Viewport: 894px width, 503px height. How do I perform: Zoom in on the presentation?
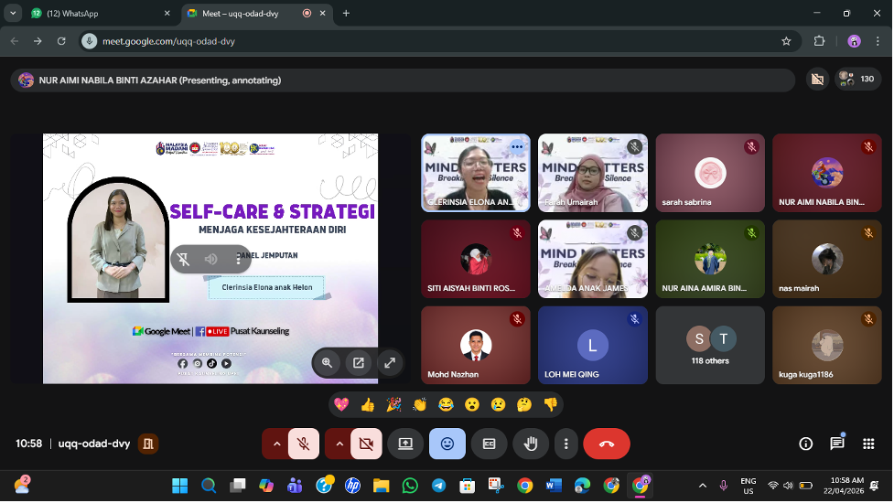(328, 362)
